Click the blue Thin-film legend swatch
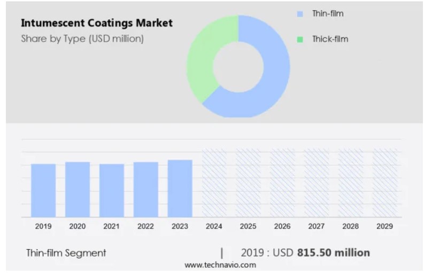Image resolution: width=432 pixels, height=277 pixels. point(300,14)
